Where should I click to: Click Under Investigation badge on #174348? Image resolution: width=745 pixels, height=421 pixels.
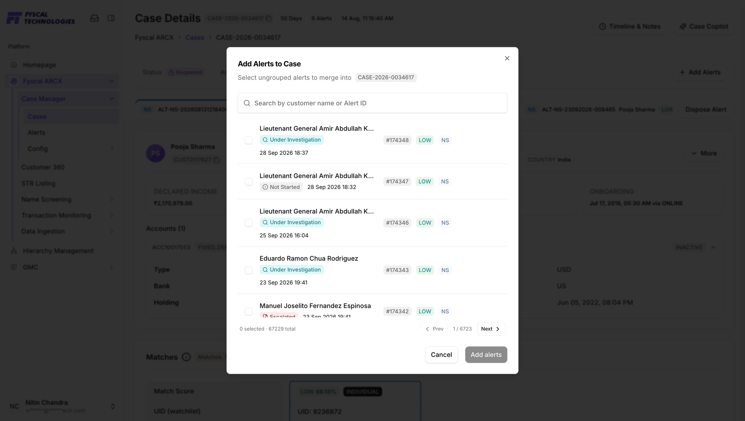tap(292, 140)
